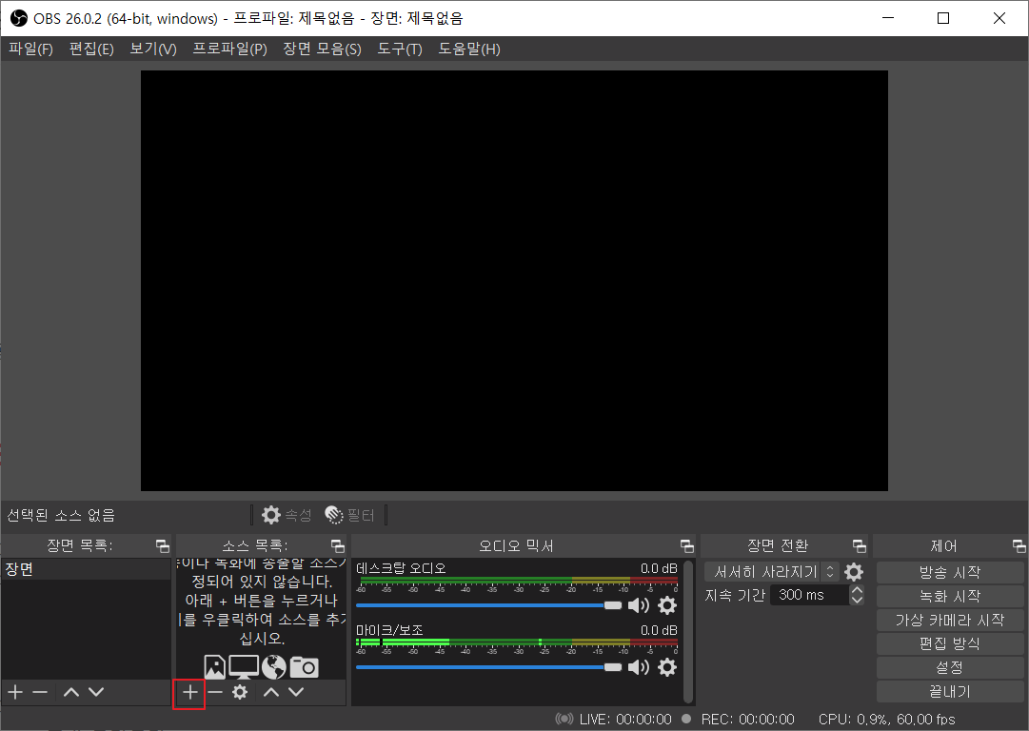Exit OBS with 끝내기 button
Image resolution: width=1029 pixels, height=731 pixels.
point(950,692)
